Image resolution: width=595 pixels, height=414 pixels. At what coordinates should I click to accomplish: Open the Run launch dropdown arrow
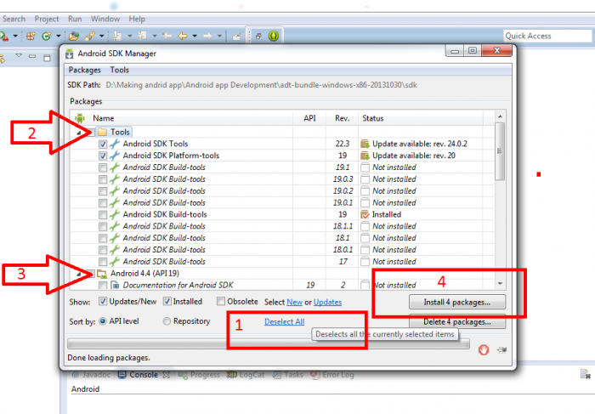pos(15,36)
